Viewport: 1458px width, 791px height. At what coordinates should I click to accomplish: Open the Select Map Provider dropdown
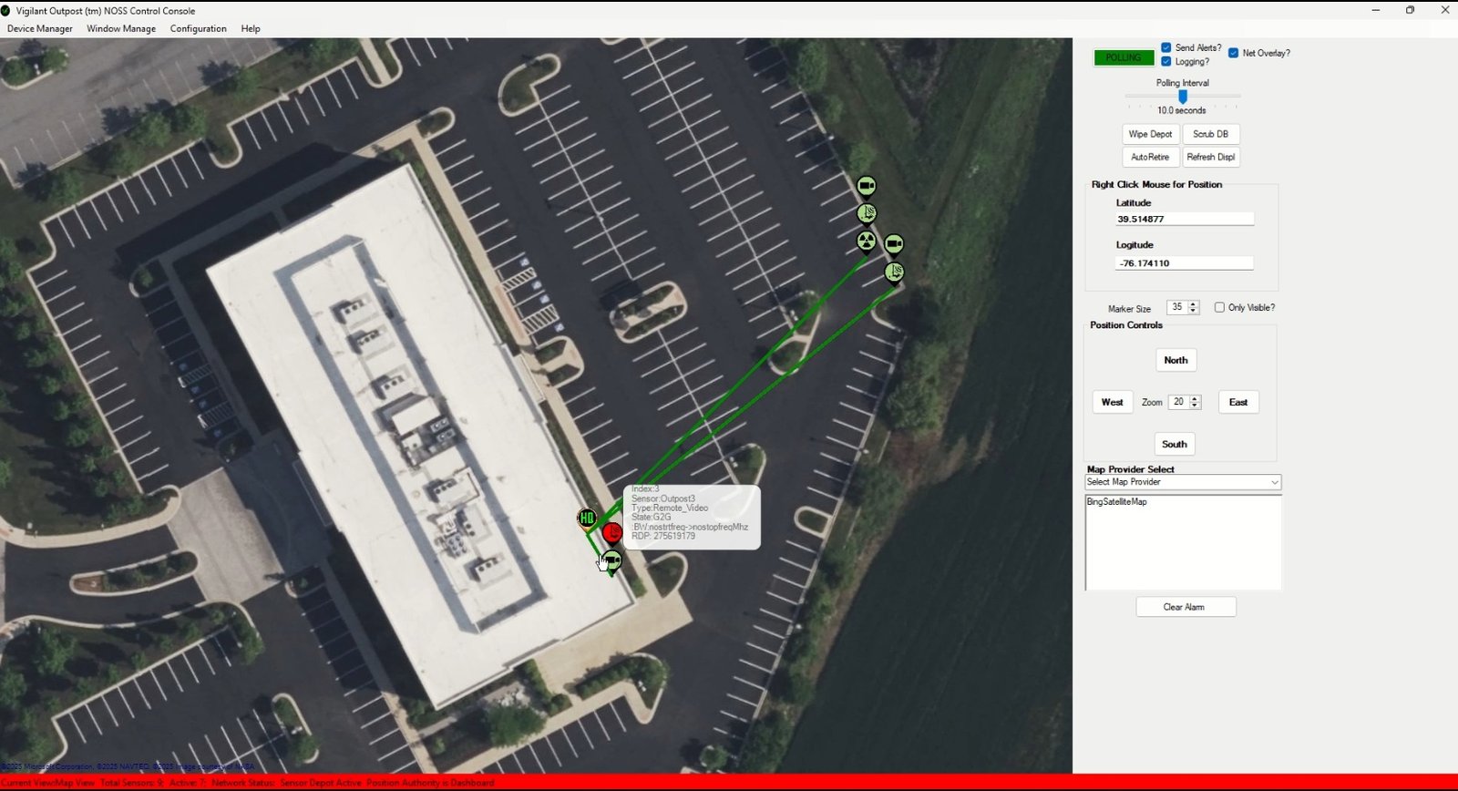coord(1183,482)
